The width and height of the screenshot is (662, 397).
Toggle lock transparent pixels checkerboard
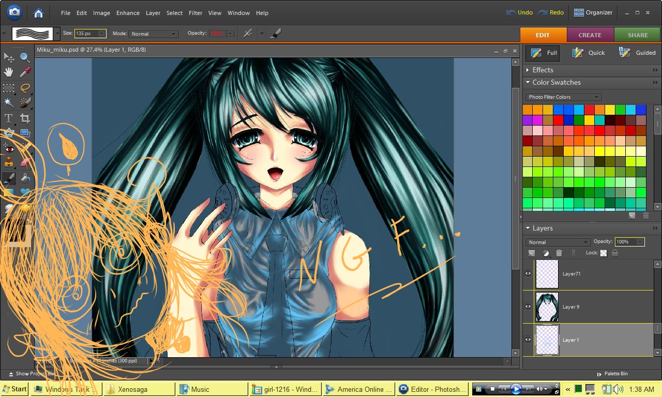tap(604, 253)
